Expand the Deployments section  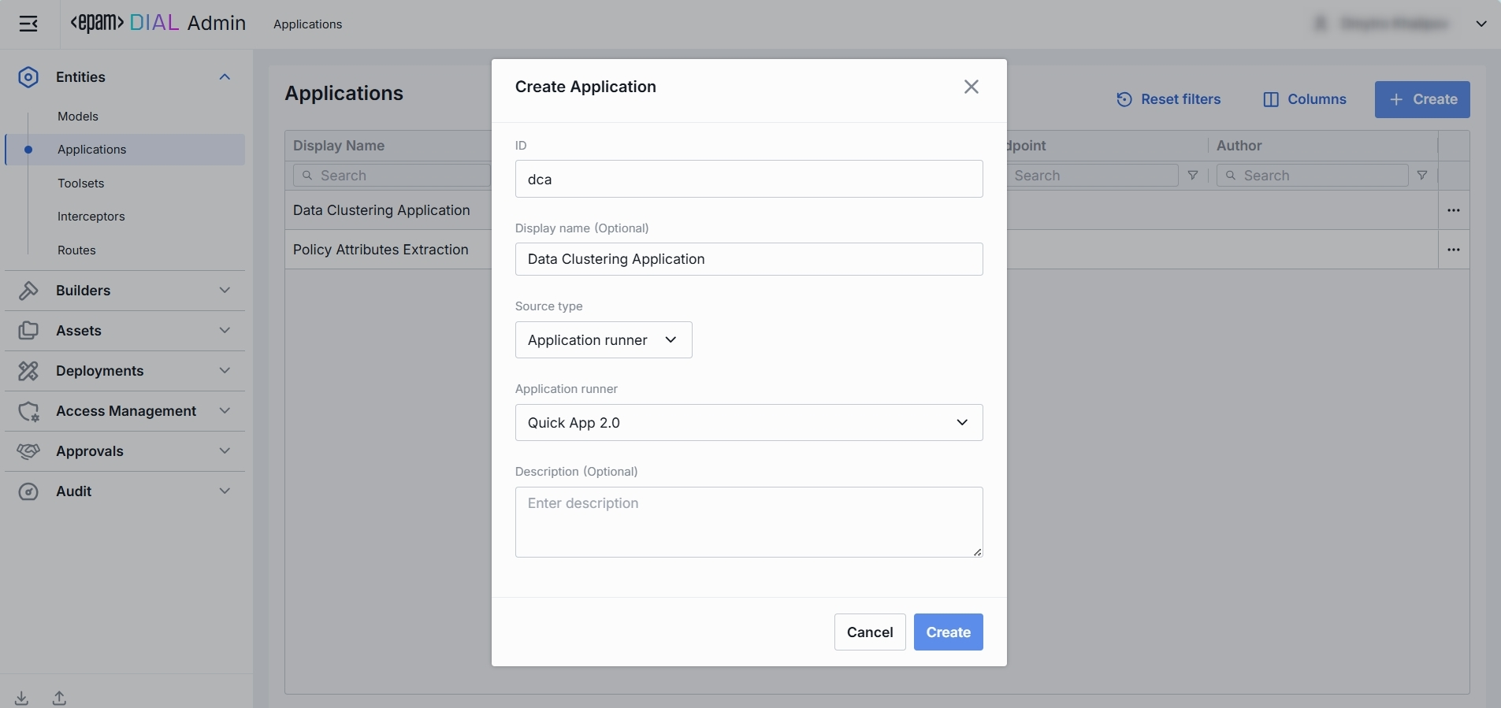(x=225, y=371)
